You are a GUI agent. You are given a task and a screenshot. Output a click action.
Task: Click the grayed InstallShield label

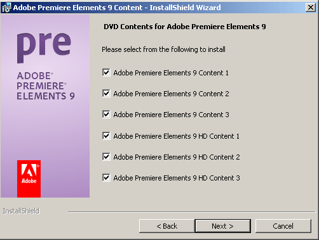(21, 211)
